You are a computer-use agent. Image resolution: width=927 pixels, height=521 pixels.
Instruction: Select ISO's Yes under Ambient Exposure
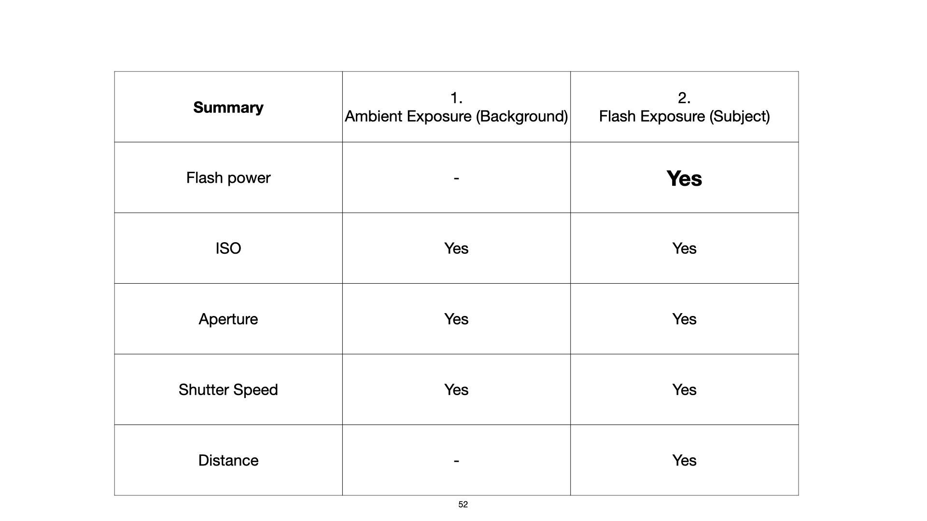(456, 248)
